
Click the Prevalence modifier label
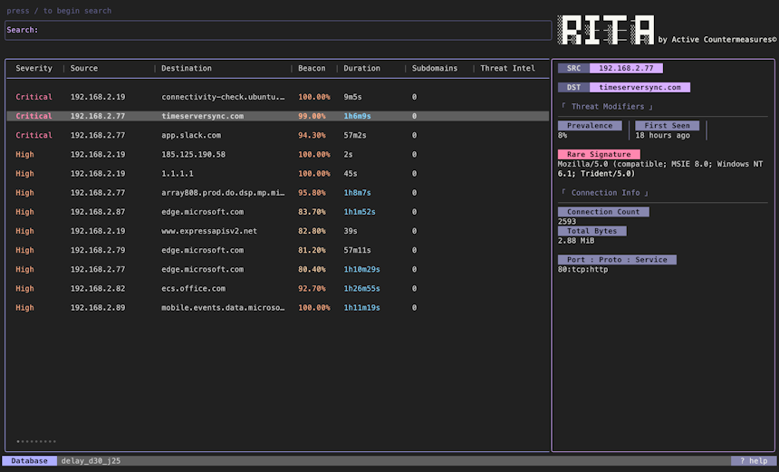pos(590,126)
